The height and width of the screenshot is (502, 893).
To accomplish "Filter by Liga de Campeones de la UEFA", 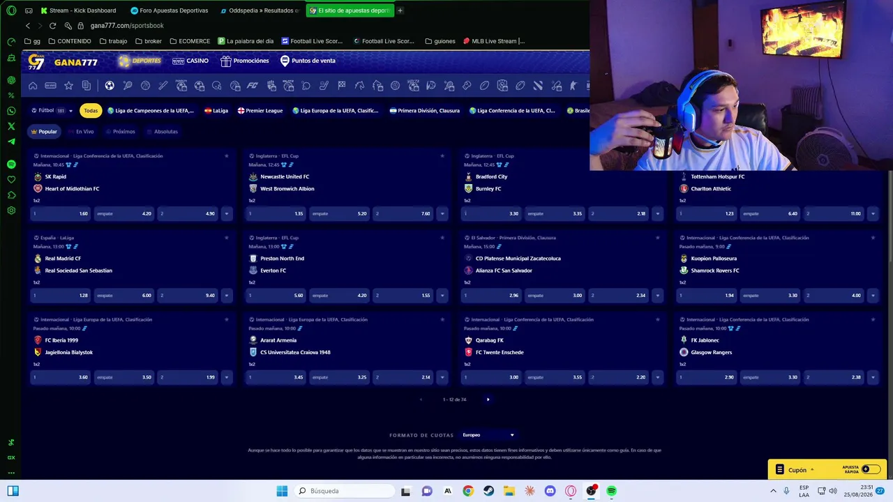I will tap(151, 111).
